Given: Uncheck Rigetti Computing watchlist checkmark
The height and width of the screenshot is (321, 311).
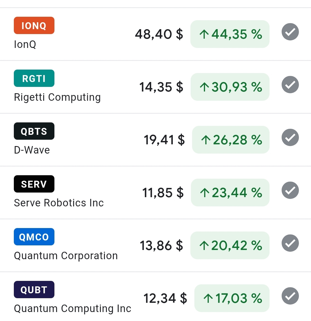Looking at the screenshot, I should [x=290, y=85].
